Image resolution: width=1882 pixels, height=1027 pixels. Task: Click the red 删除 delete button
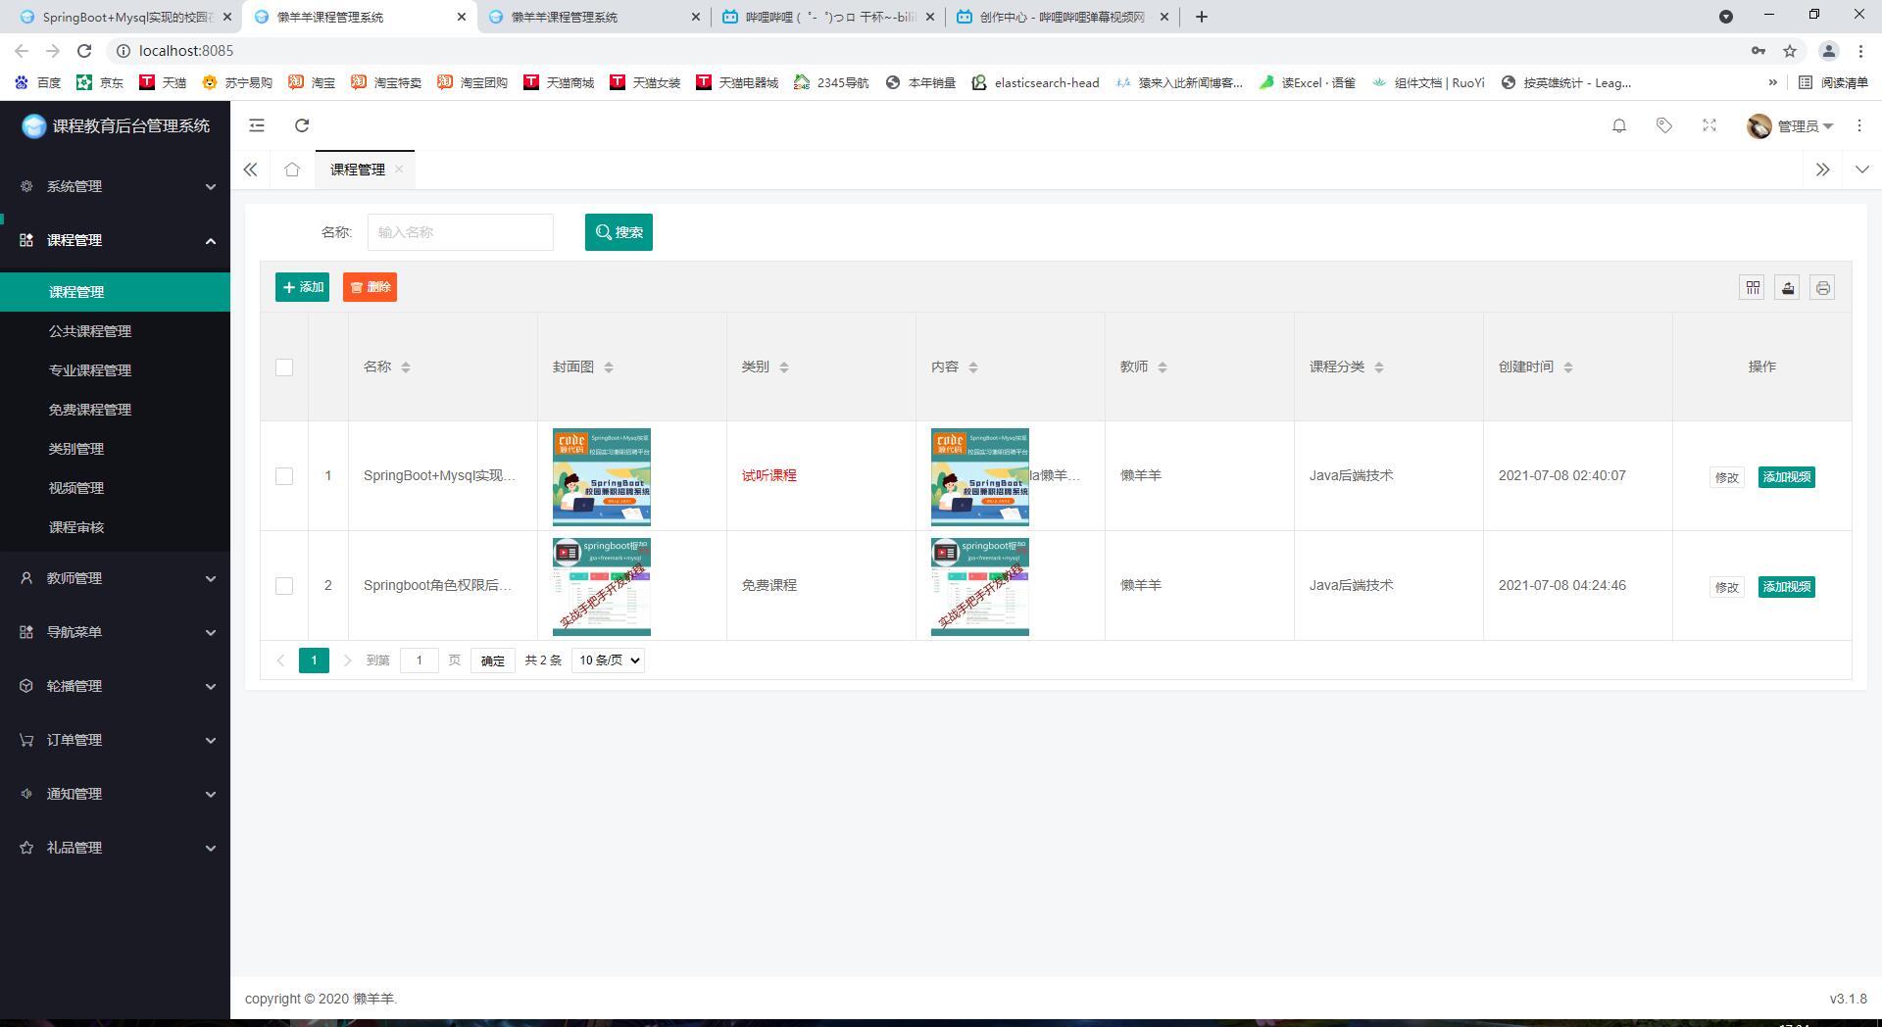[x=370, y=287]
